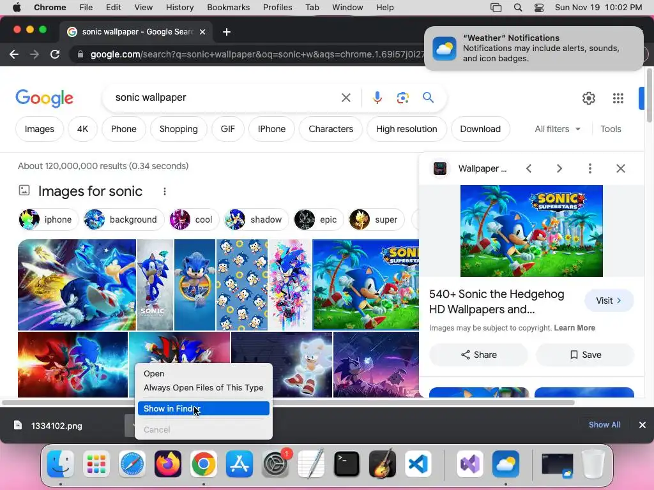Open Terminal from the Dock
The width and height of the screenshot is (654, 490).
(347, 464)
